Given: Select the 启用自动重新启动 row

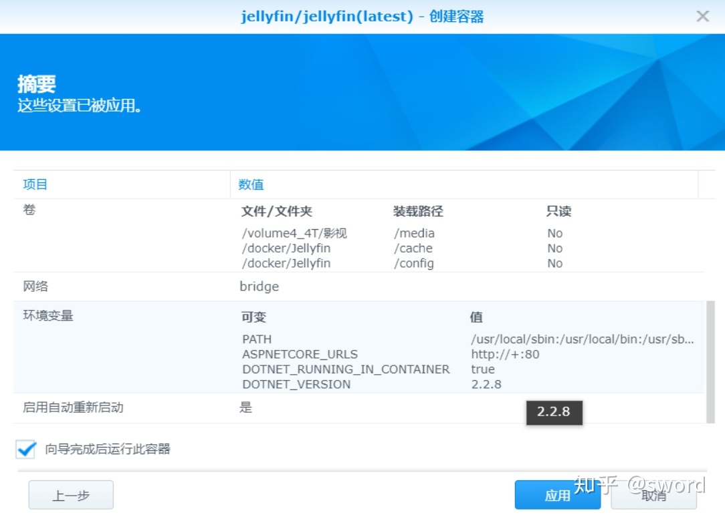Looking at the screenshot, I should (358, 408).
